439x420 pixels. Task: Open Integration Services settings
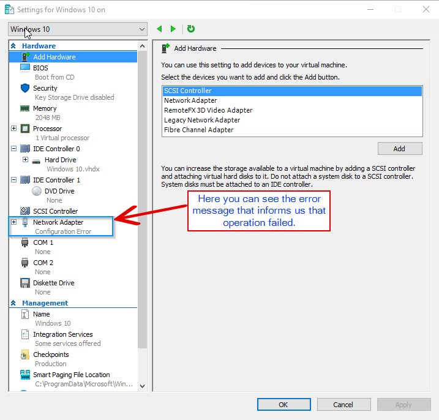63,334
